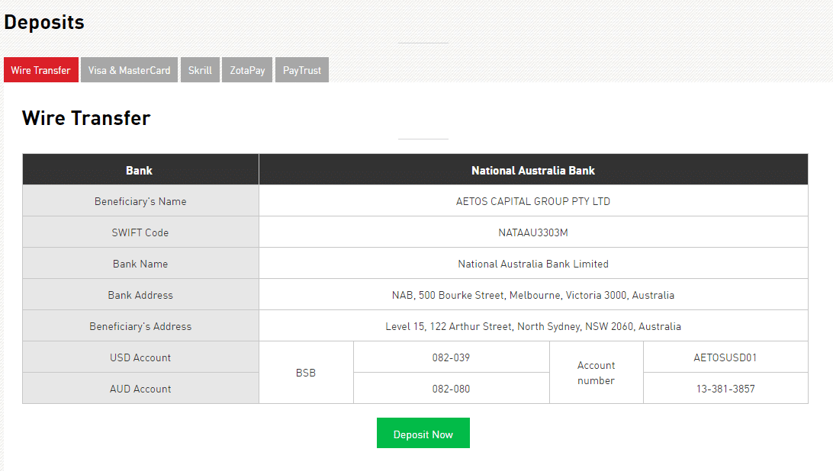Viewport: 833px width, 471px height.
Task: Click the bank address on Bourke Street
Action: click(532, 295)
